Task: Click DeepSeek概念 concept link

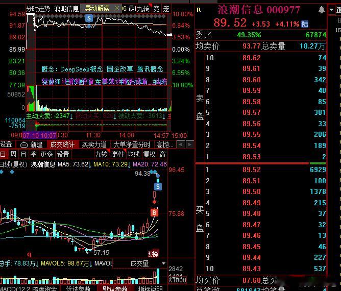Action: click(82, 69)
